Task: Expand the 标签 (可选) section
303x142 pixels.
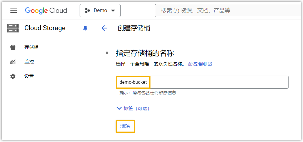Action: (x=133, y=108)
